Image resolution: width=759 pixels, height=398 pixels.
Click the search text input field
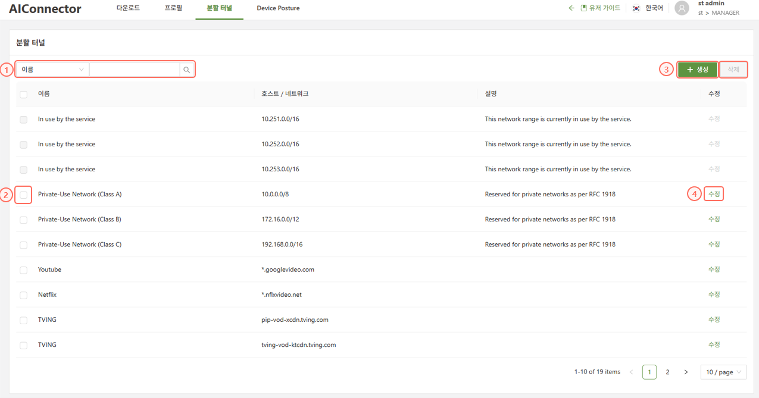135,70
